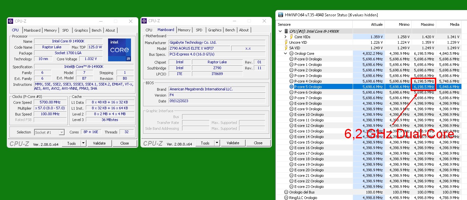
Task: Open the Socket #1 selection dropdown
Action: 61,132
